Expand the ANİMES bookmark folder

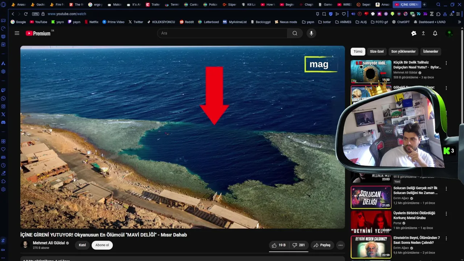[x=343, y=22]
